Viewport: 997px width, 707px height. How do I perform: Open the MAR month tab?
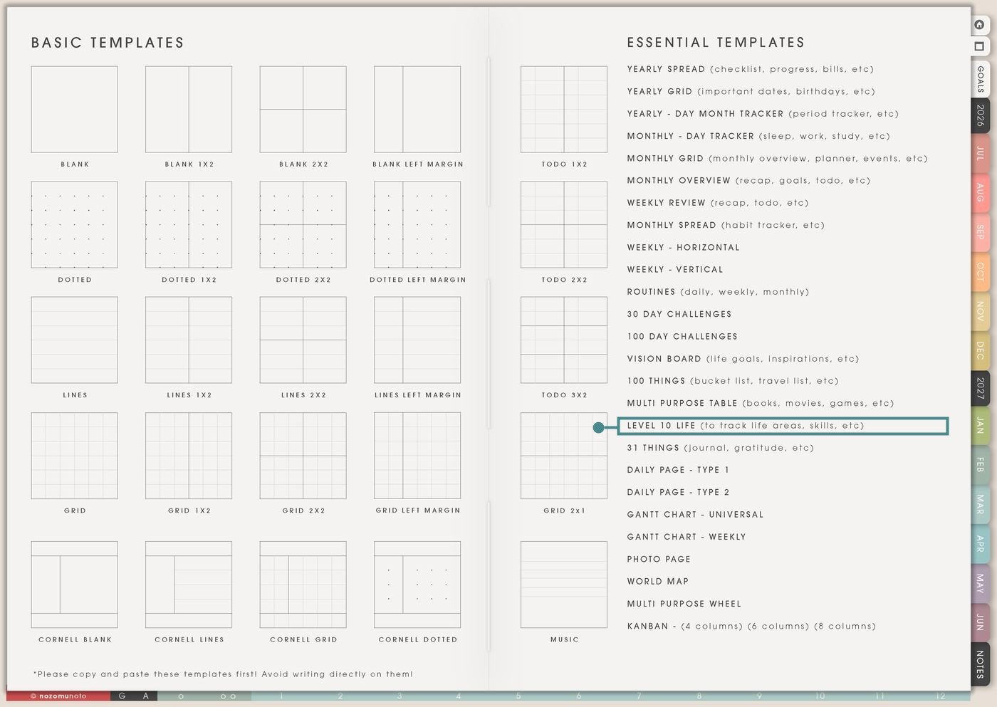981,505
